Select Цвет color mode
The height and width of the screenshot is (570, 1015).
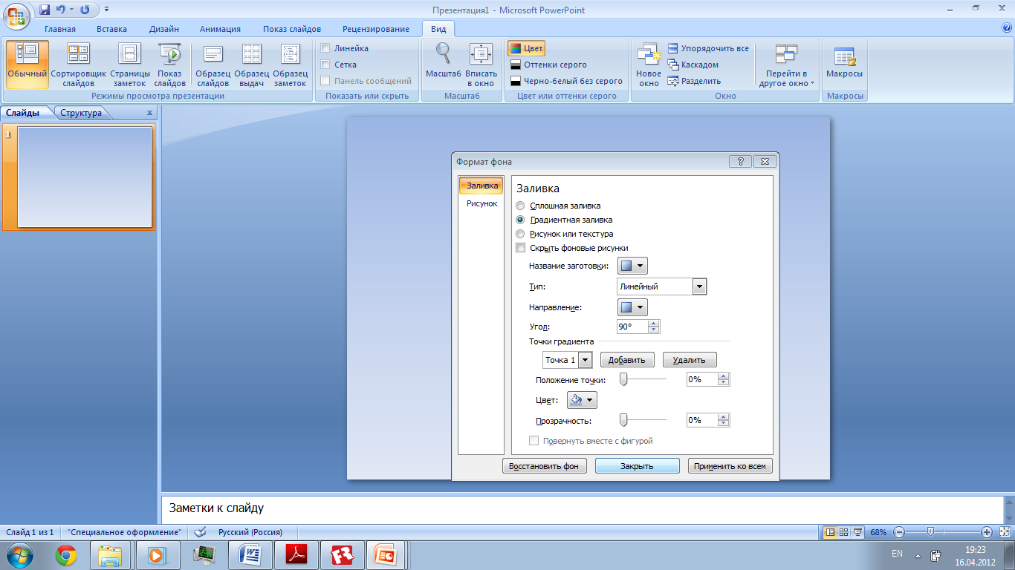(x=527, y=48)
